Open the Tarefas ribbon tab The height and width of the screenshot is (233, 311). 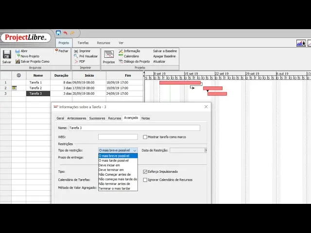click(83, 43)
